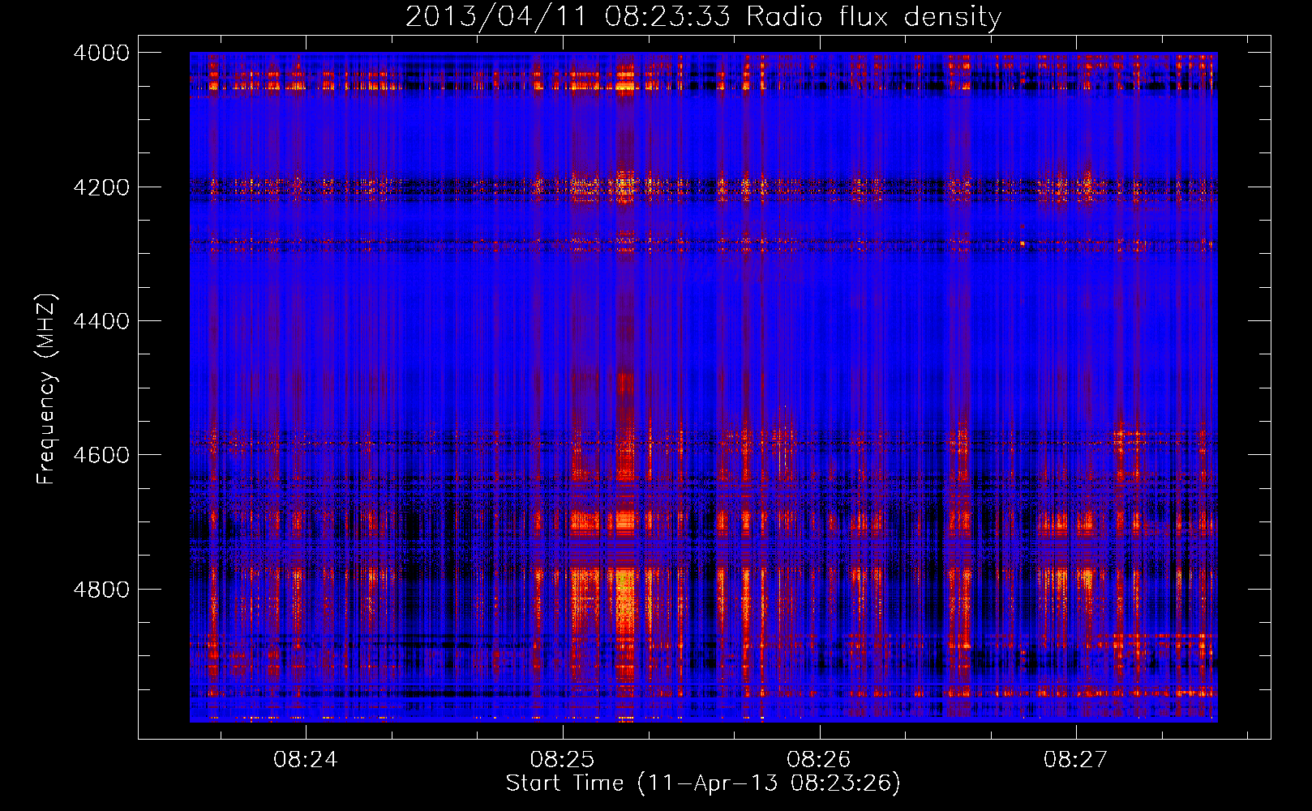This screenshot has width=1312, height=811.
Task: Click the 08:25 time tick label
Action: coord(562,760)
